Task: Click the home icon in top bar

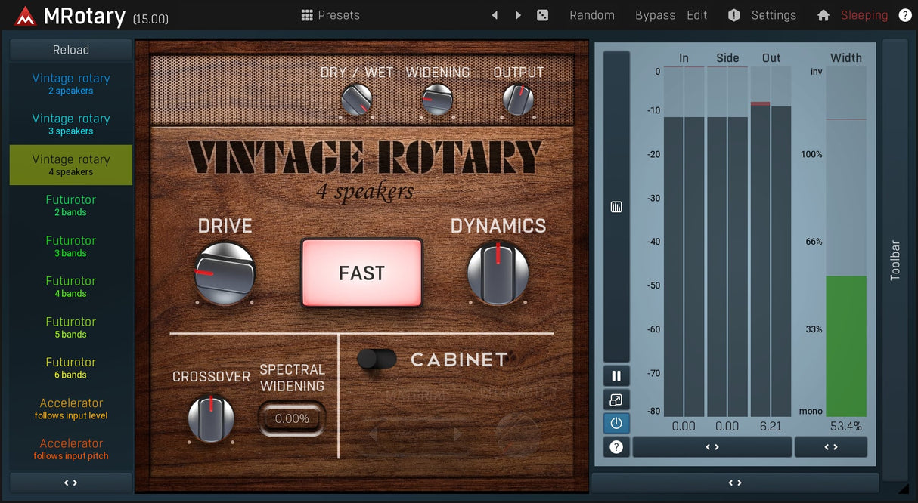Action: coord(823,15)
